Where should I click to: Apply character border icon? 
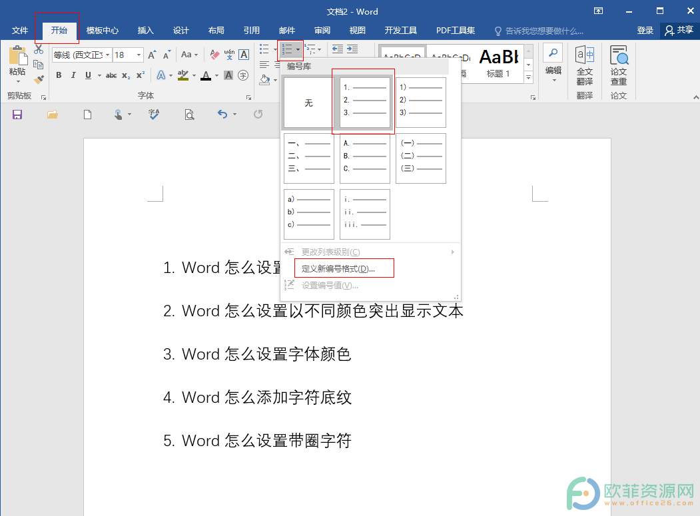coord(244,55)
